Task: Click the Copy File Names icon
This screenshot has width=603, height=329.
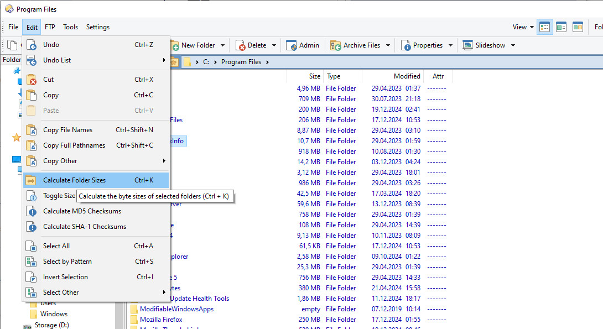Action: [x=32, y=130]
